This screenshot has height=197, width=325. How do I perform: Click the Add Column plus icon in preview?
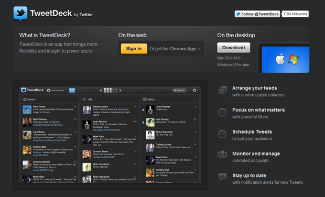[x=49, y=90]
